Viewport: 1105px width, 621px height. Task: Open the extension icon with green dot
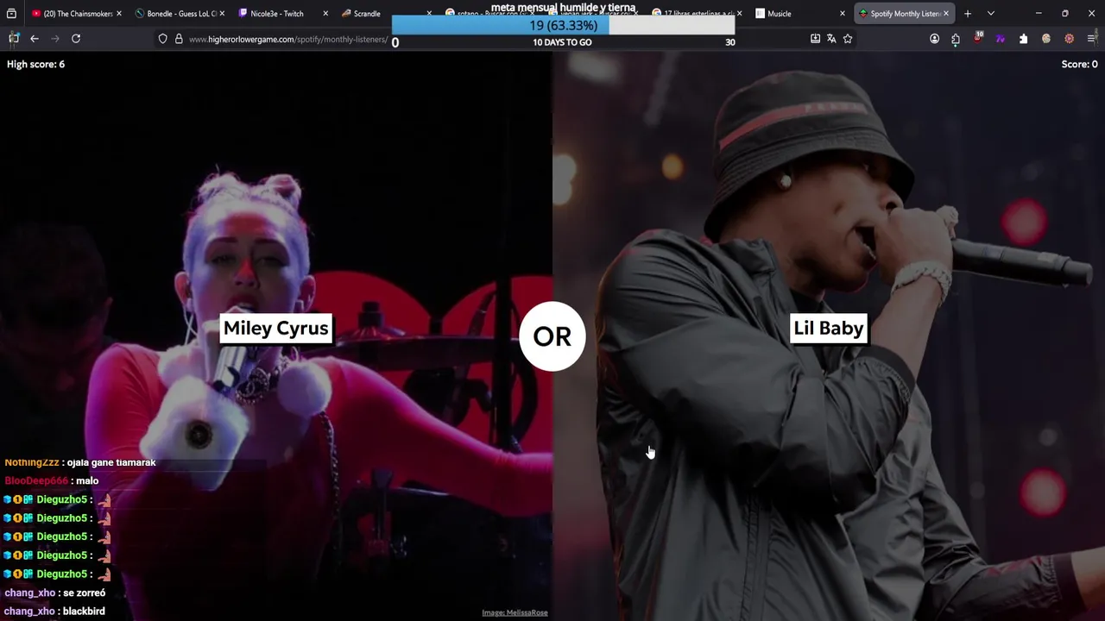[x=956, y=39]
